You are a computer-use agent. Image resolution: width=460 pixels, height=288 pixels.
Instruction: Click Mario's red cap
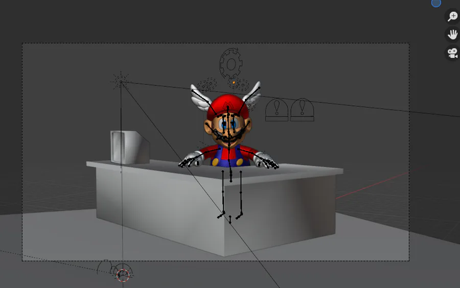tap(227, 105)
